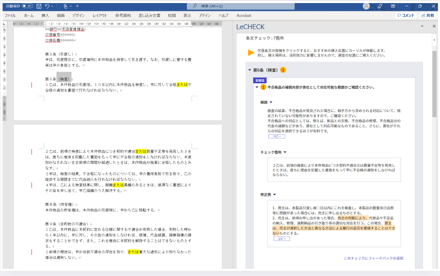This screenshot has width=440, height=276.
Task: Collapse the 解説 section
Action: click(271, 102)
